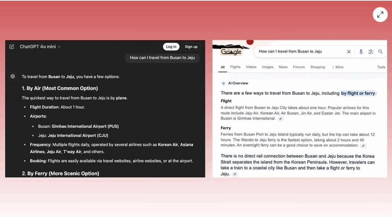Screen dimensions: 392x217
Task: Activate the microphone voice search
Action: (361, 52)
